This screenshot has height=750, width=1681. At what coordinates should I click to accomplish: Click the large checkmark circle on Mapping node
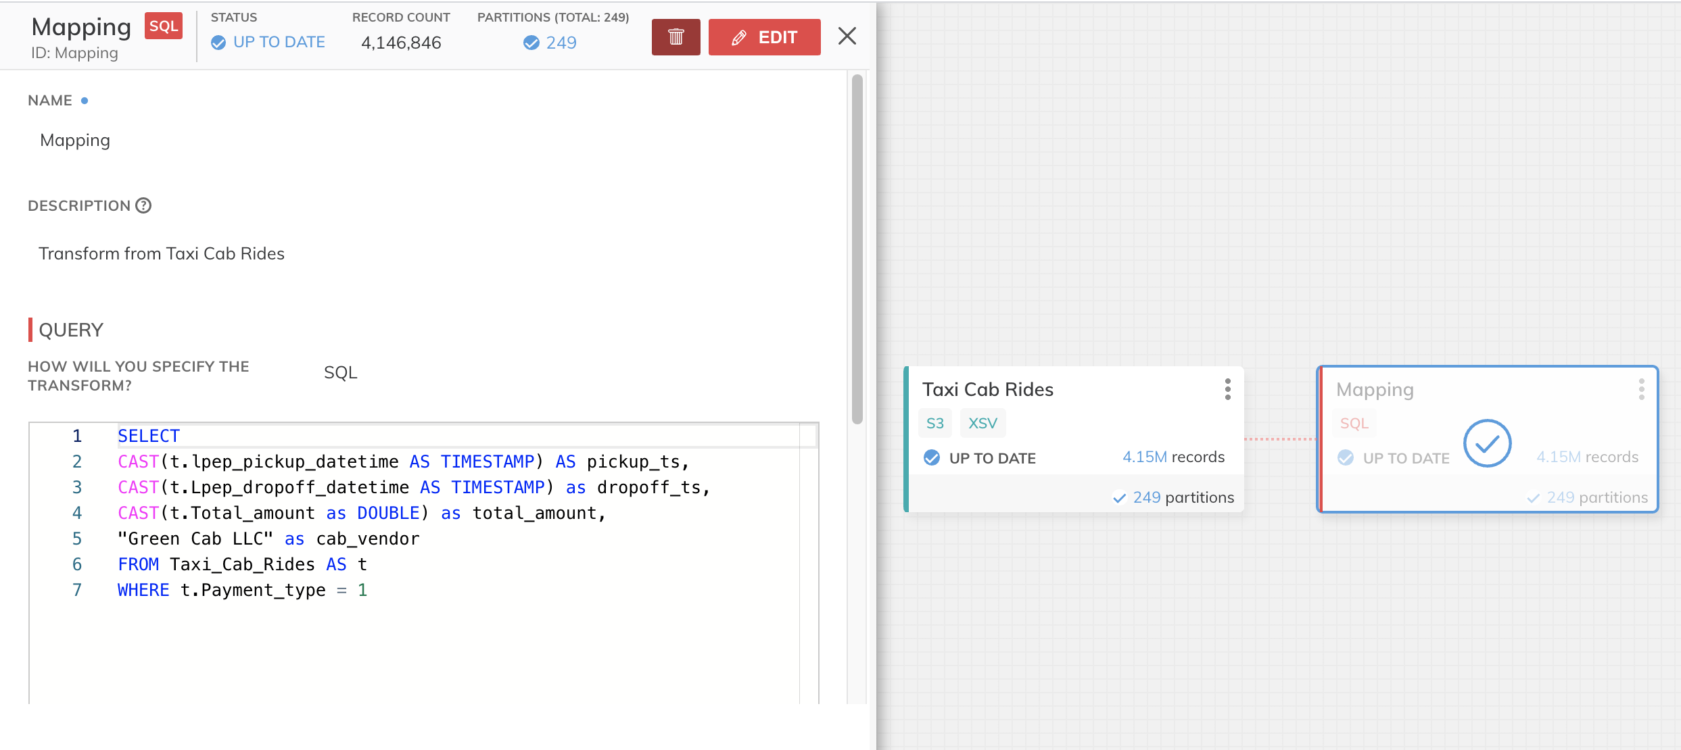click(1487, 443)
